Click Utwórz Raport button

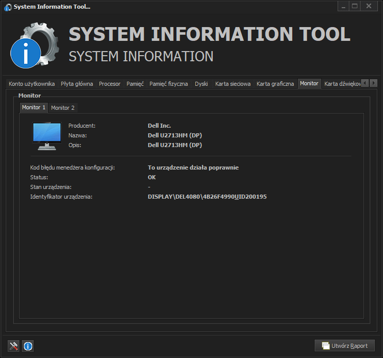[x=345, y=346]
